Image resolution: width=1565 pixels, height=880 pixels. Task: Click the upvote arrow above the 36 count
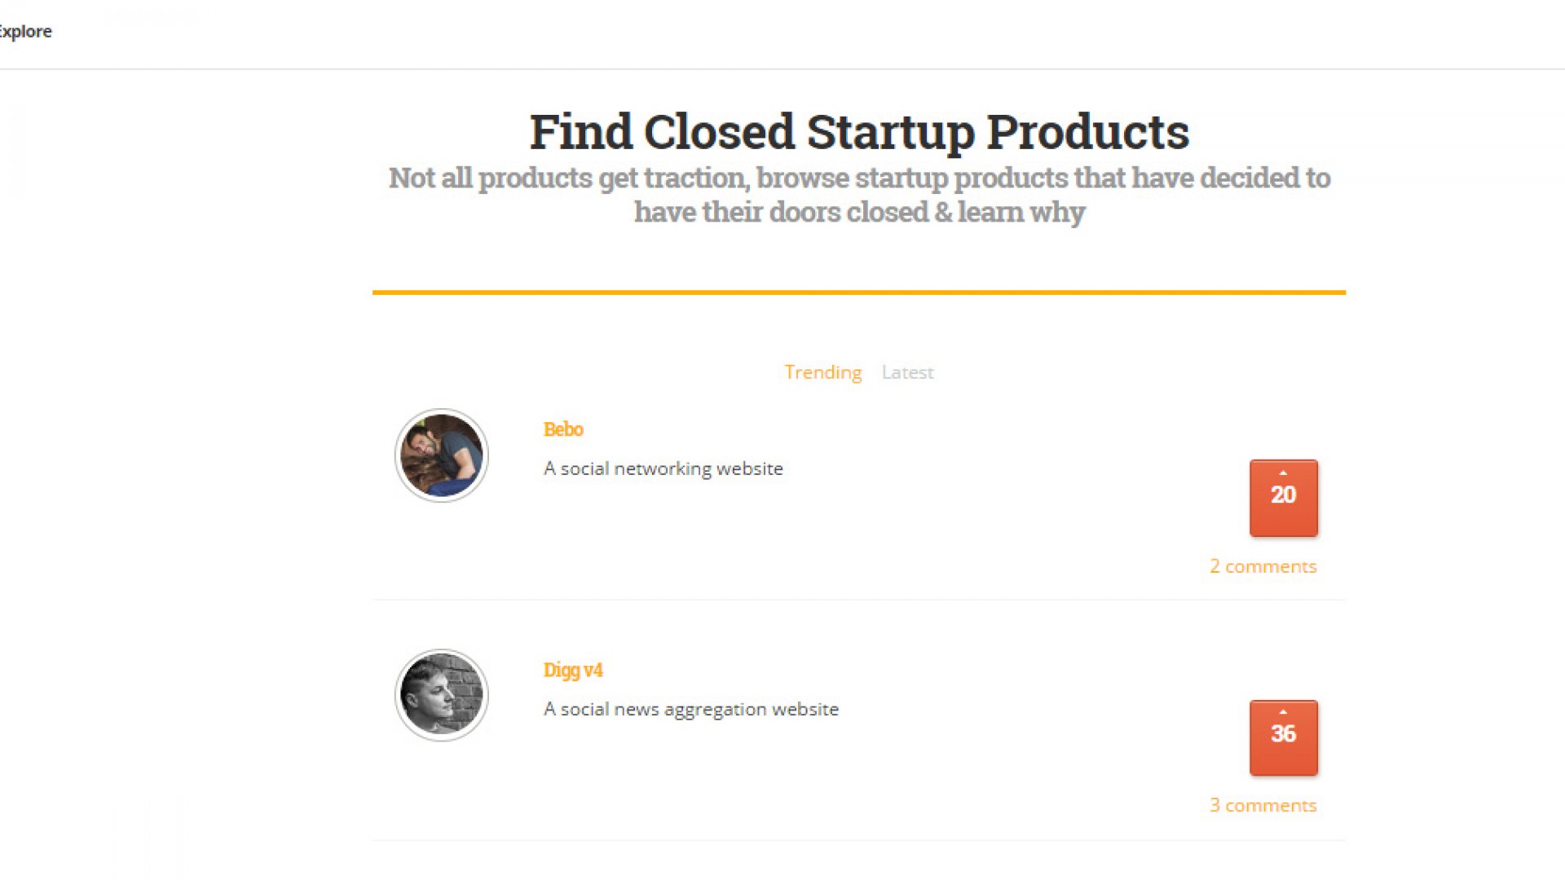pyautogui.click(x=1283, y=710)
